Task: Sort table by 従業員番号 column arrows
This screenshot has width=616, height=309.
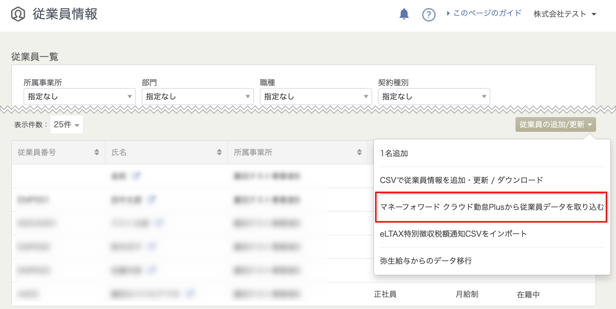Action: tap(96, 152)
